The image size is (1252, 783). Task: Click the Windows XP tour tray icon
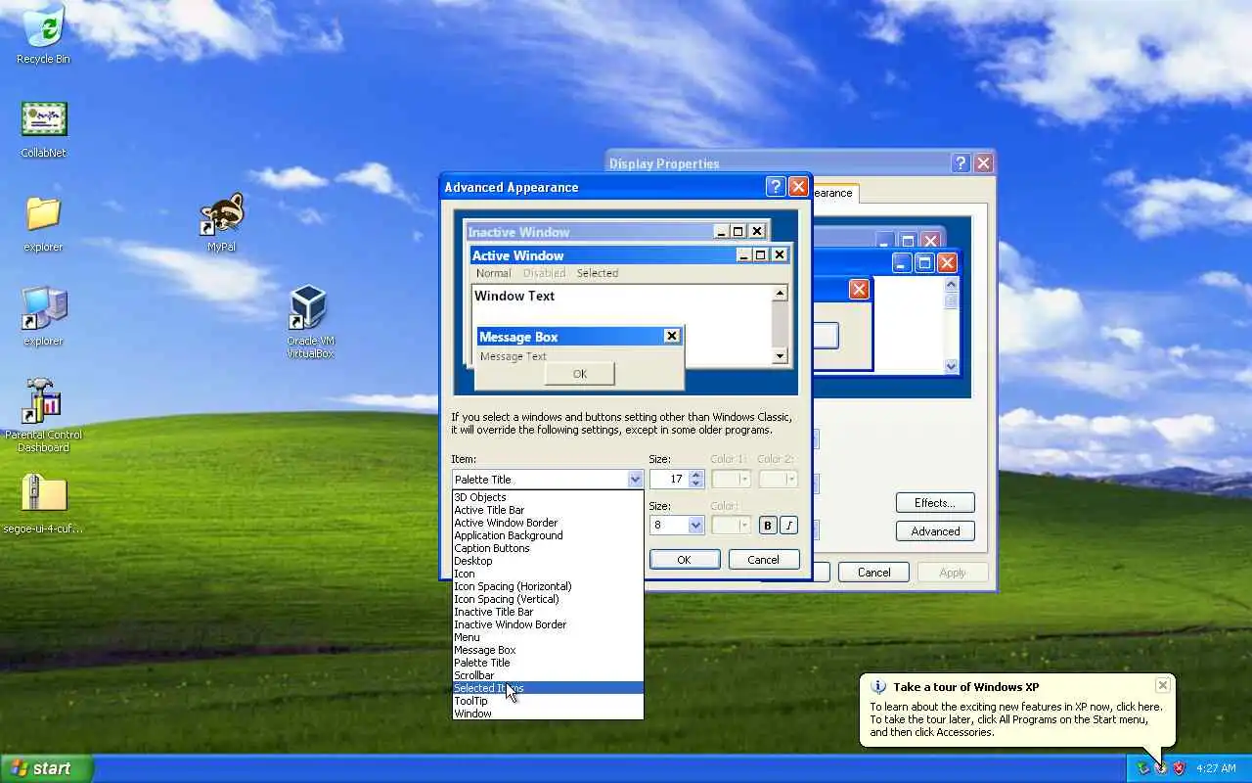pyautogui.click(x=1161, y=768)
